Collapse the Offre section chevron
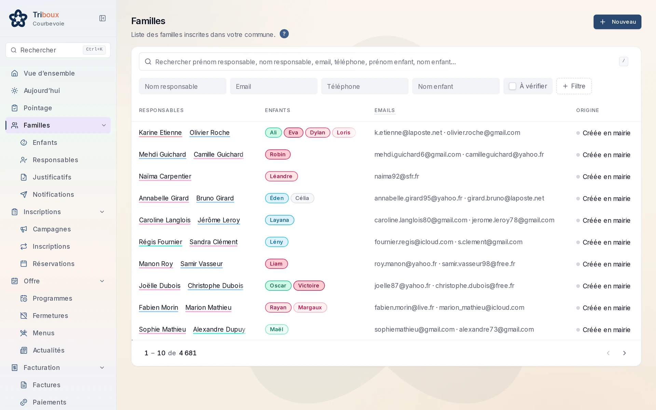Image resolution: width=656 pixels, height=410 pixels. tap(102, 281)
